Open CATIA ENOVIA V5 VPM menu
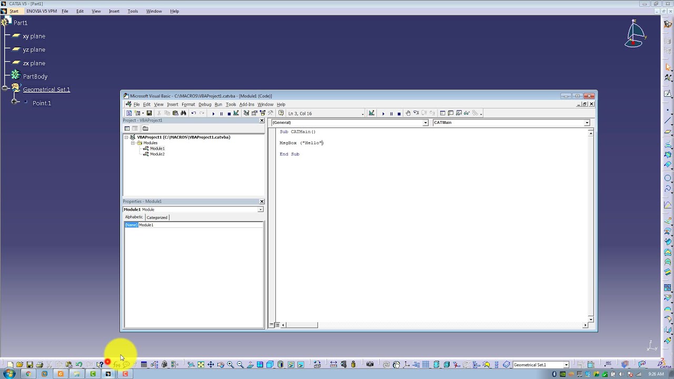This screenshot has width=674, height=379. click(x=42, y=11)
